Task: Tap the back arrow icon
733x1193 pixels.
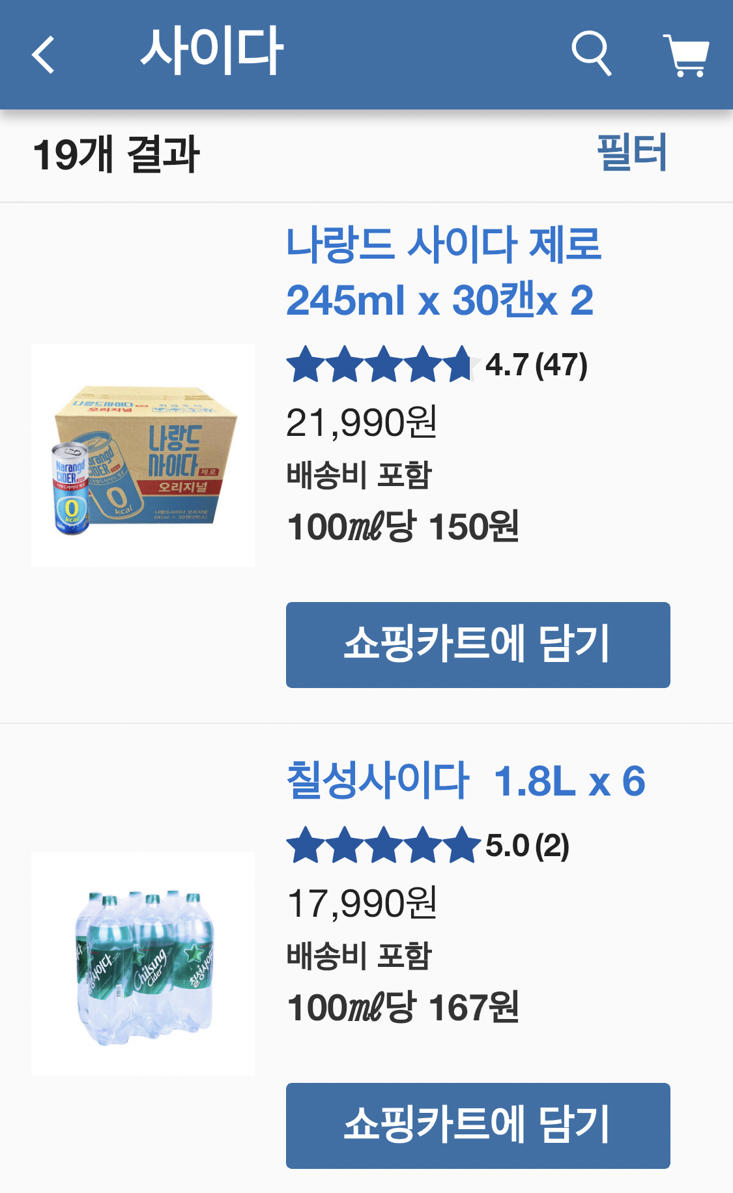Action: coord(43,55)
